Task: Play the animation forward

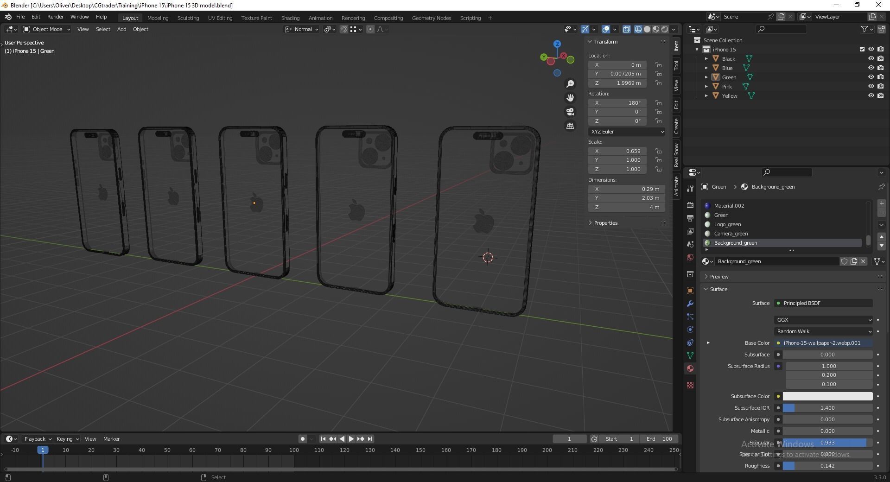Action: click(351, 439)
